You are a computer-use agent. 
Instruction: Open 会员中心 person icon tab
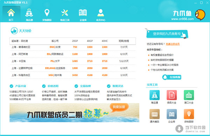(101, 14)
